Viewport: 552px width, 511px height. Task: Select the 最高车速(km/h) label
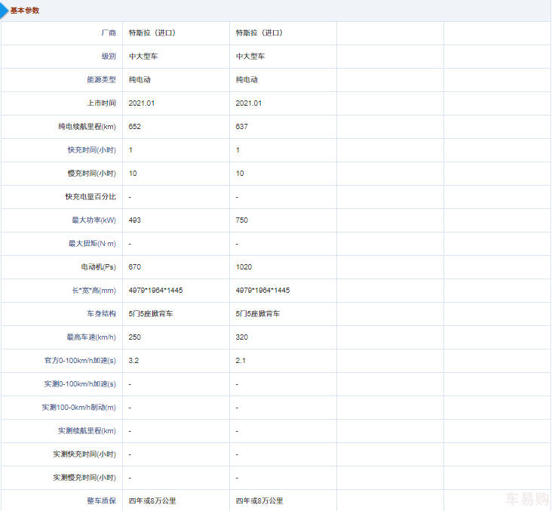(91, 337)
